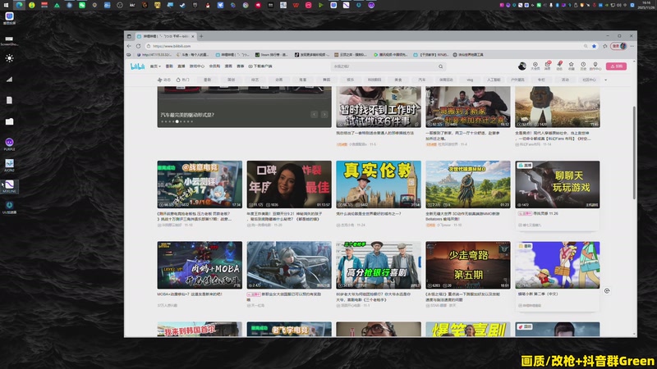The image size is (657, 369).
Task: Open the PURPLE desktop icon
Action: (x=9, y=144)
